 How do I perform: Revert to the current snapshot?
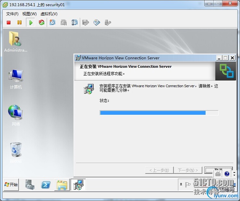pyautogui.click(x=64, y=23)
